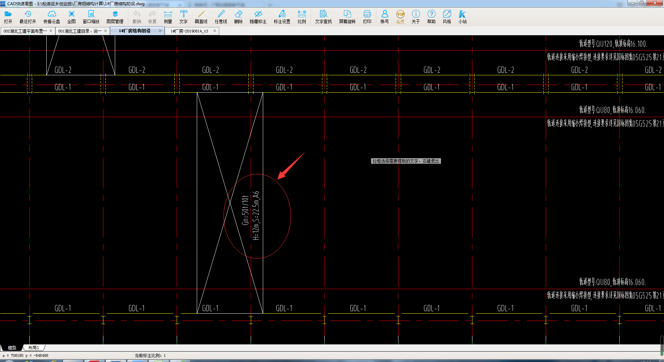Image resolution: width=664 pixels, height=362 pixels.
Task: Open 标注设置 annotation settings
Action: point(282,17)
